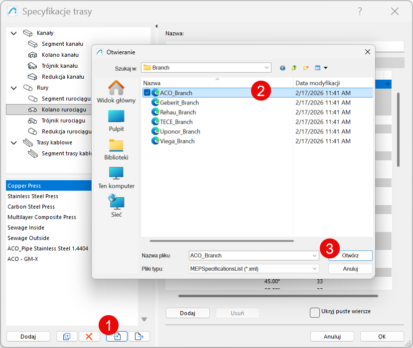Open Widok główny home location
Viewport: 413px width, 348px height.
click(x=116, y=92)
